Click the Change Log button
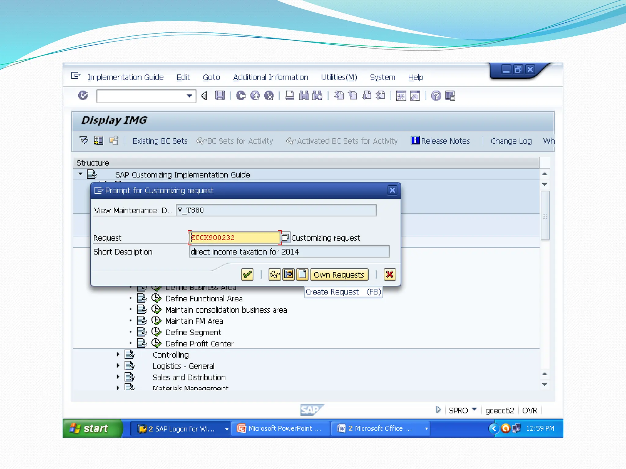This screenshot has width=626, height=469. [x=511, y=141]
